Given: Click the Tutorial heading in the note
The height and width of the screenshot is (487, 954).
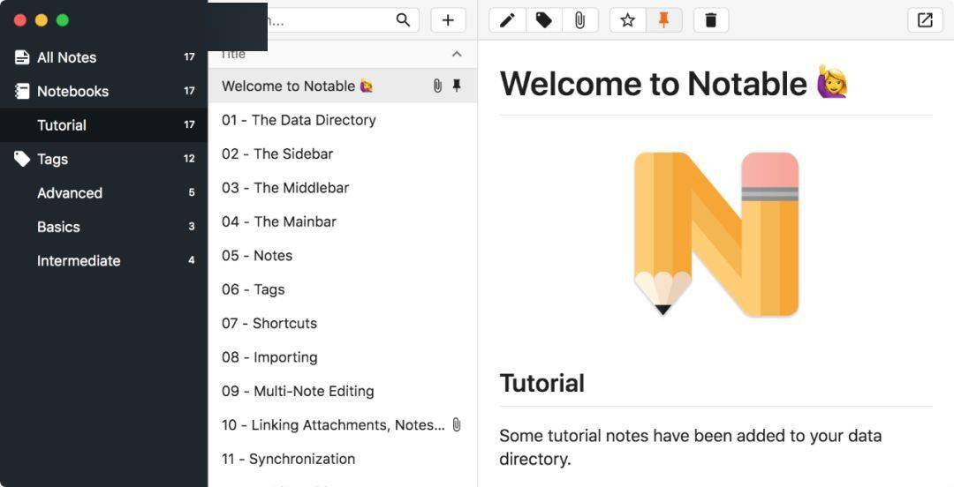Looking at the screenshot, I should pos(542,383).
